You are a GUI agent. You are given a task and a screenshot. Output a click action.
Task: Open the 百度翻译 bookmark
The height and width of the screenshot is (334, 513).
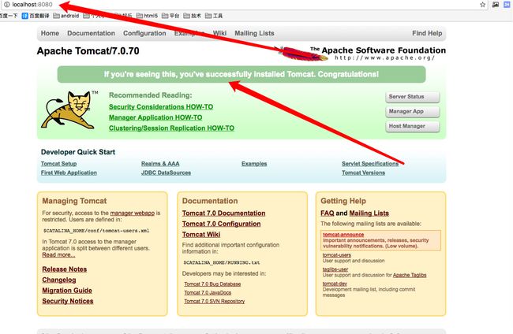(36, 16)
